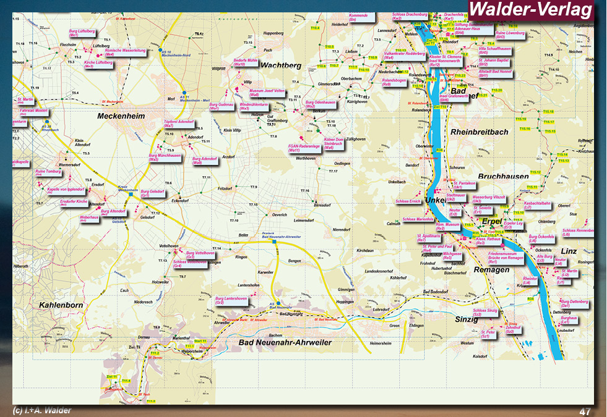Click the AS 28 Rheinbach junction marker
Screen dimensions: 607x417
[48, 121]
